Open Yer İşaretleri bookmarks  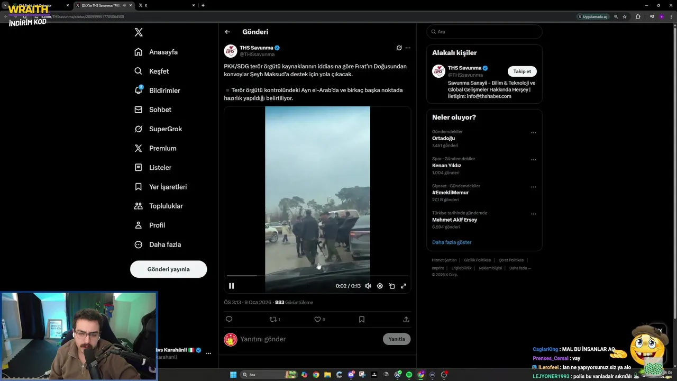pos(161,187)
